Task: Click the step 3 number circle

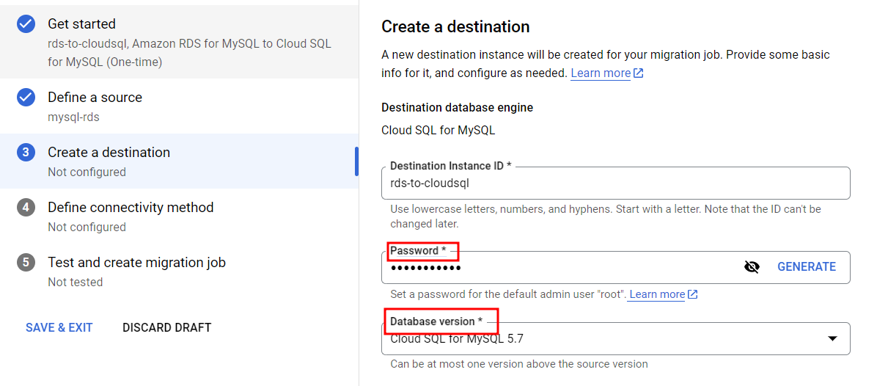Action: tap(26, 152)
